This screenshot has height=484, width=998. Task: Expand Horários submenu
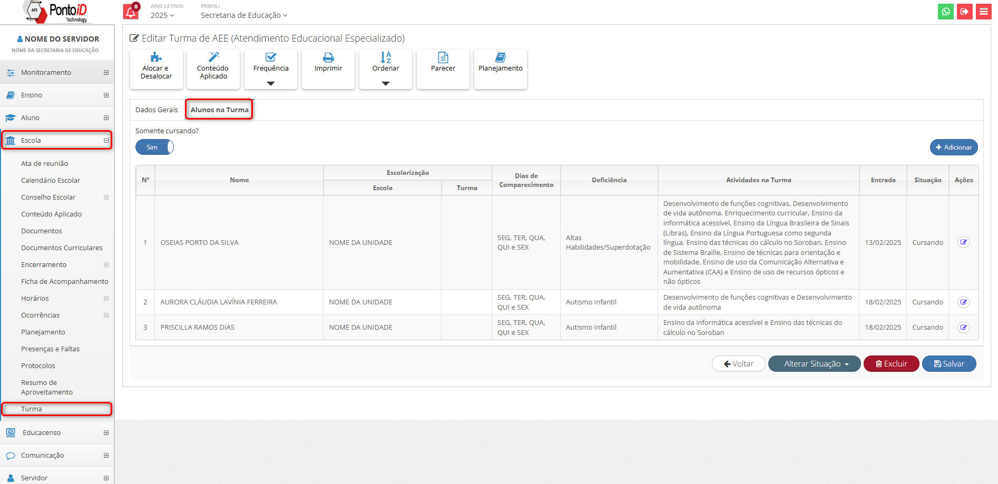pyautogui.click(x=106, y=299)
